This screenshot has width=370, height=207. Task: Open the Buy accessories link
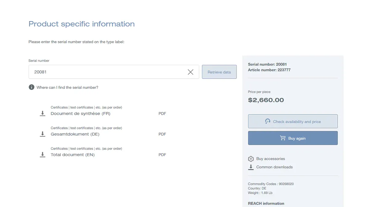(271, 159)
